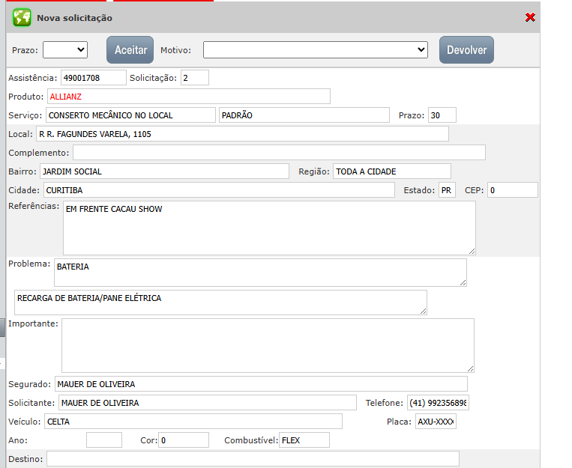This screenshot has width=572, height=468.
Task: Focus the Local address field
Action: pyautogui.click(x=241, y=134)
